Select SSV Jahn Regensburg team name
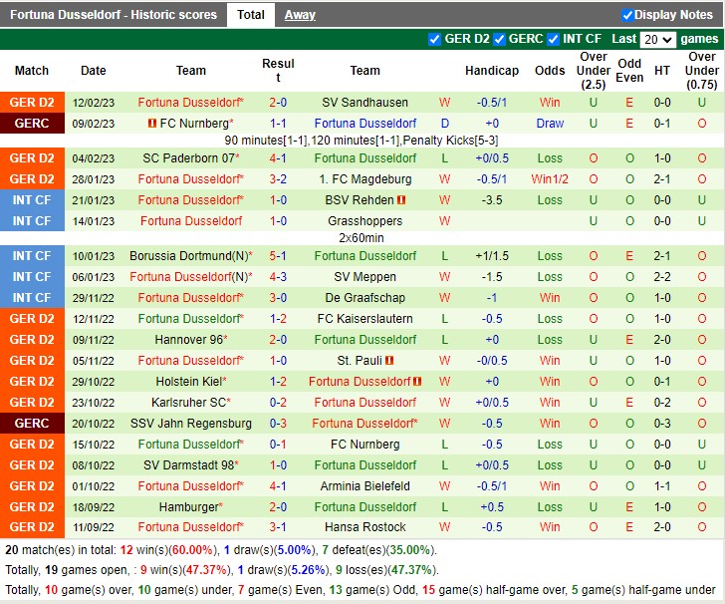Image resolution: width=725 pixels, height=604 pixels. [191, 423]
